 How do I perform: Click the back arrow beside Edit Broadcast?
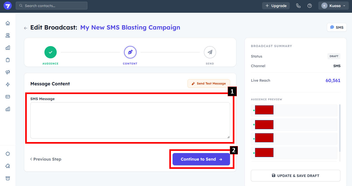tap(26, 28)
